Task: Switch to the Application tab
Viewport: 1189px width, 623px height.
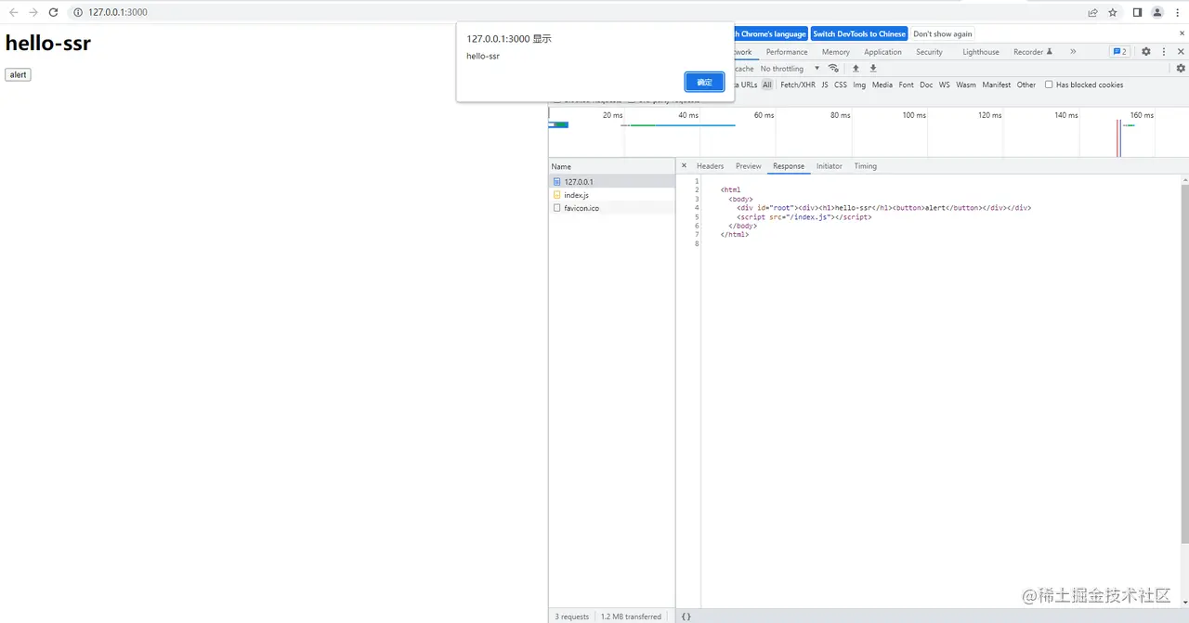Action: (882, 52)
